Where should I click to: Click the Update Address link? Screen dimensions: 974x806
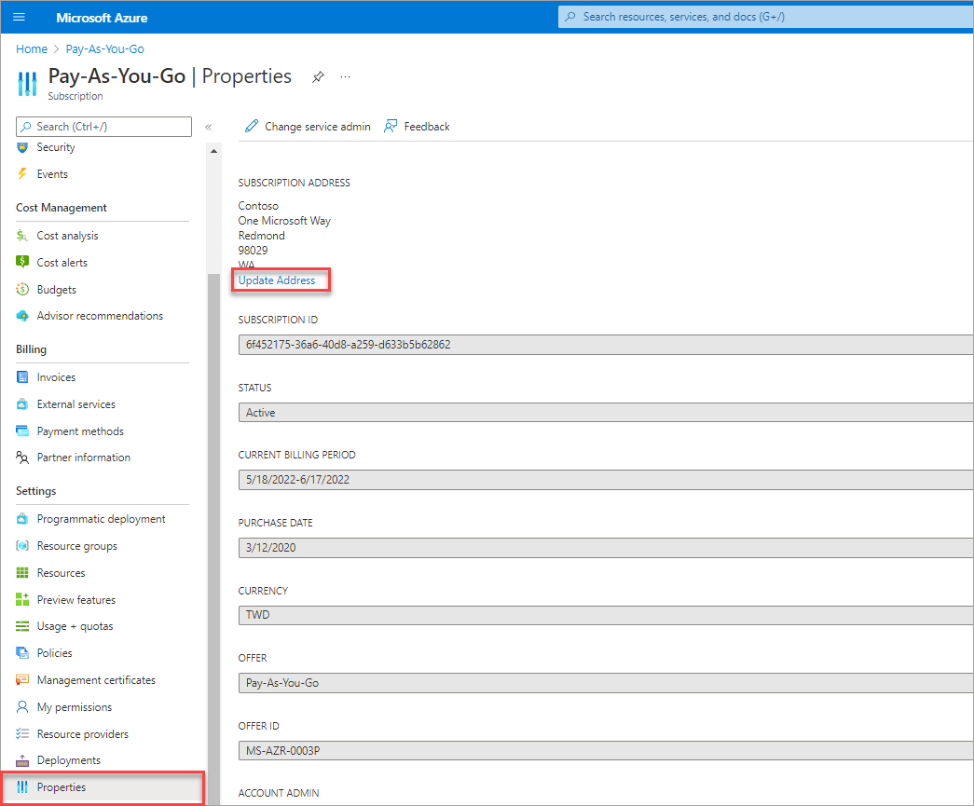(277, 280)
